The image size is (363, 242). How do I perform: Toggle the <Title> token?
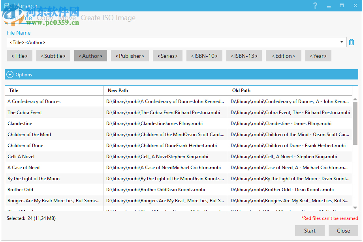point(19,55)
